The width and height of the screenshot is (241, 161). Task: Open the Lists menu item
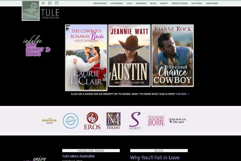pyautogui.click(x=129, y=3)
